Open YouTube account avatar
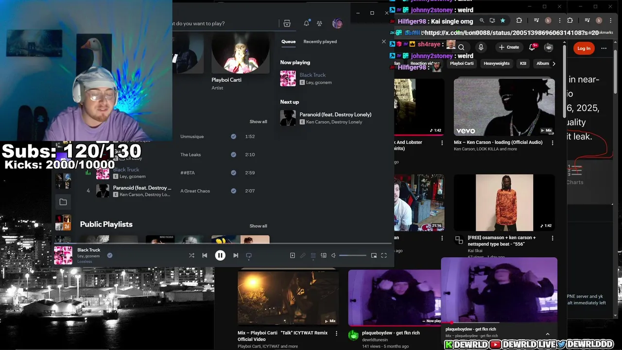Image resolution: width=622 pixels, height=350 pixels. (x=549, y=47)
